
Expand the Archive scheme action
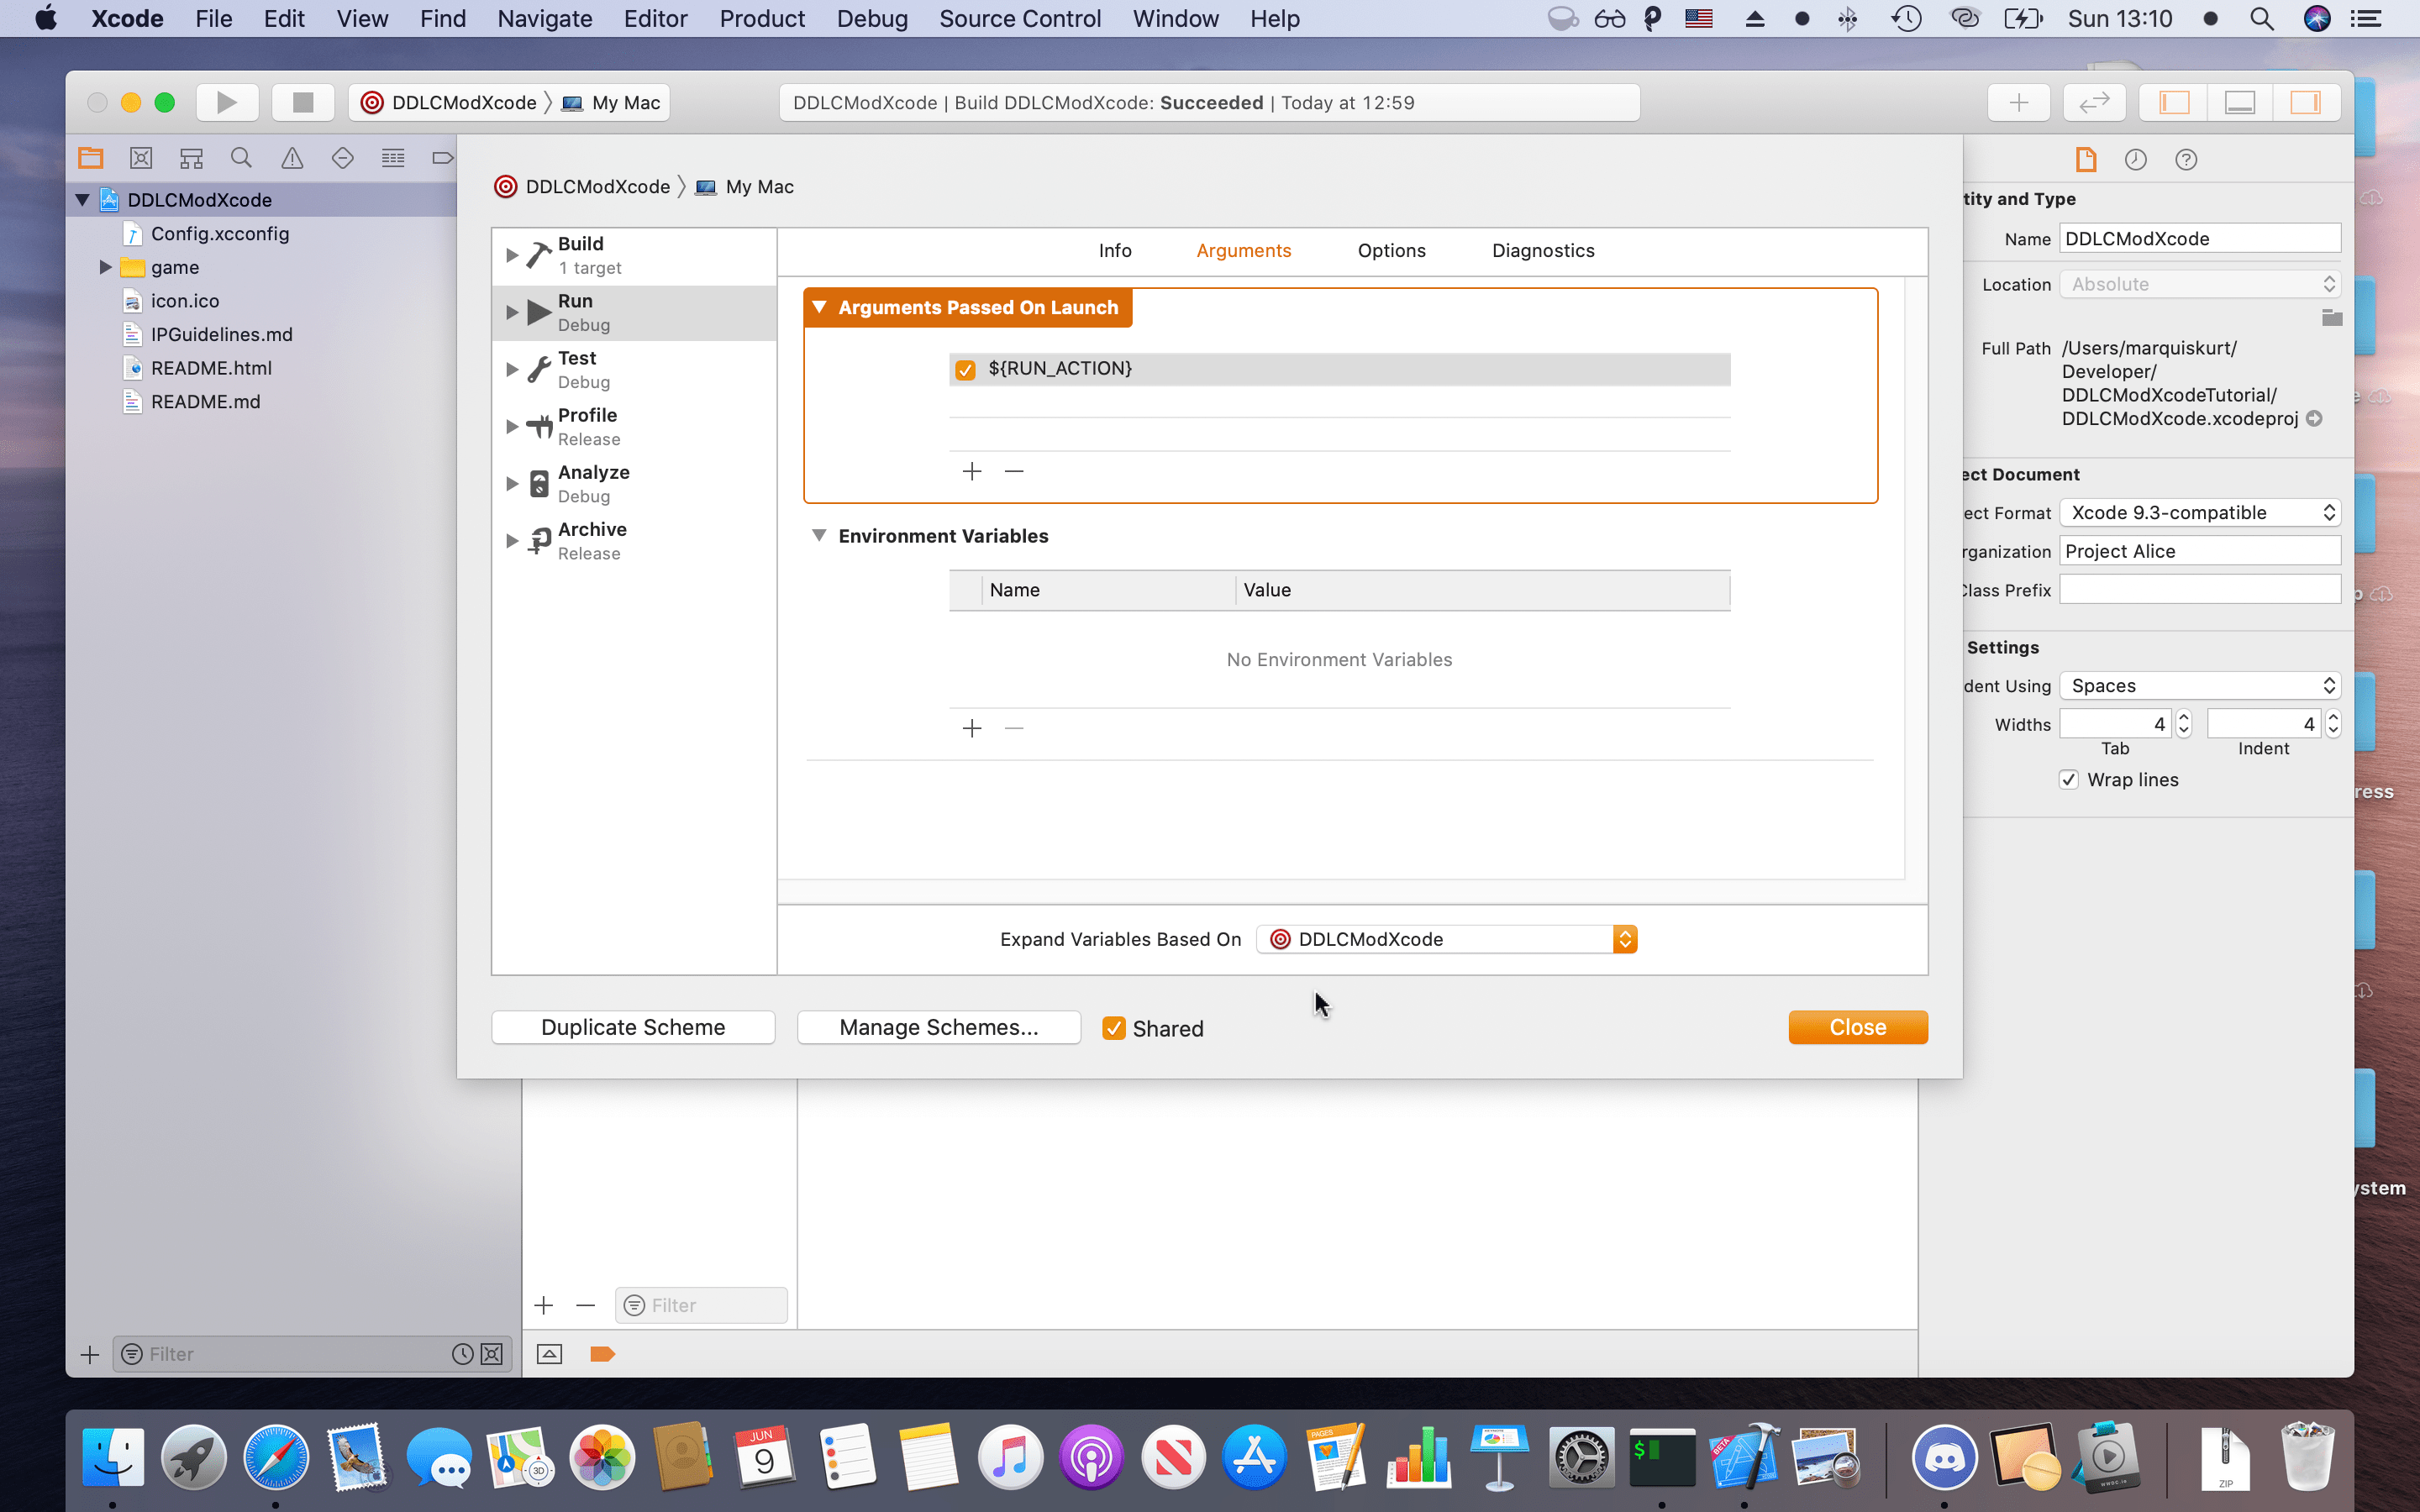pyautogui.click(x=512, y=540)
